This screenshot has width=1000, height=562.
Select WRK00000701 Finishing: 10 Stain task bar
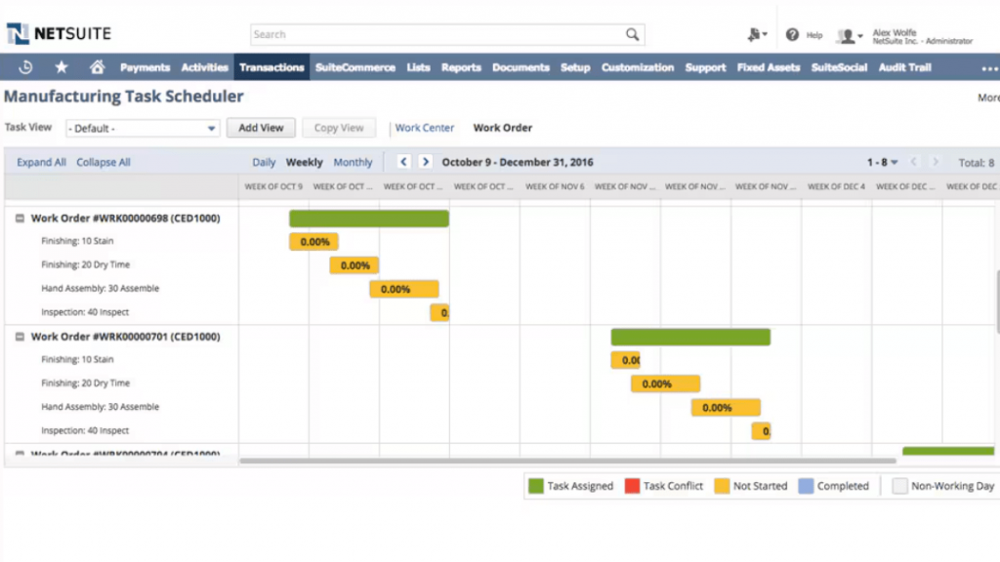[x=626, y=360]
